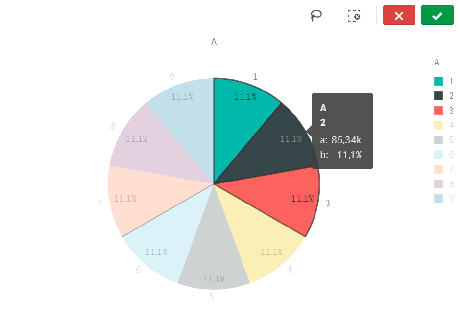Viewport: 460px width, 318px height.
Task: Click the legend swatch for 8
Action: [x=438, y=184]
